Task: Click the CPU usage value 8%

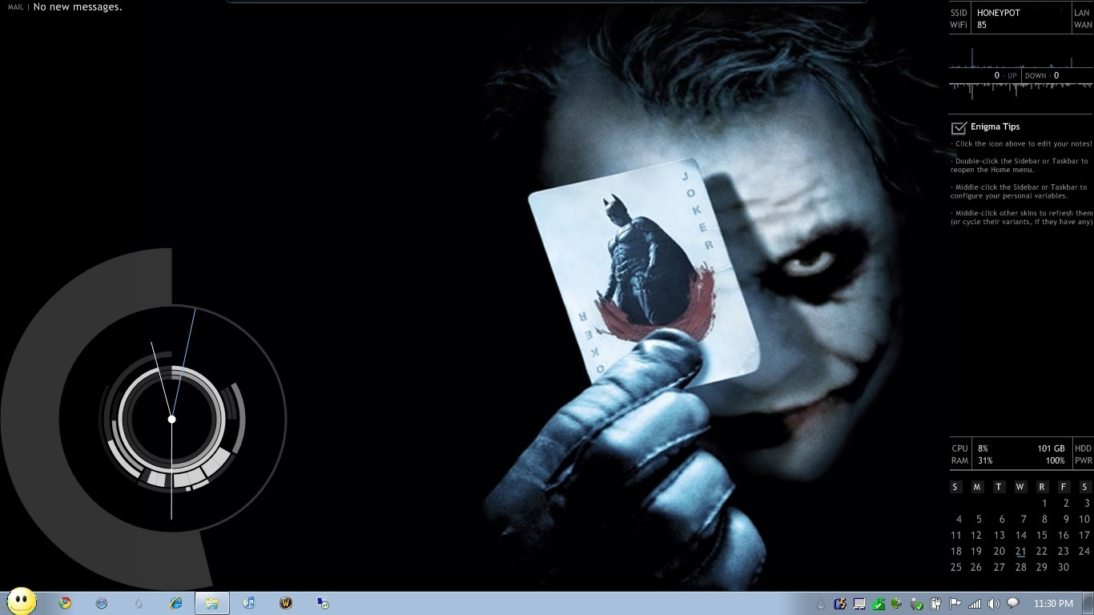Action: click(983, 448)
